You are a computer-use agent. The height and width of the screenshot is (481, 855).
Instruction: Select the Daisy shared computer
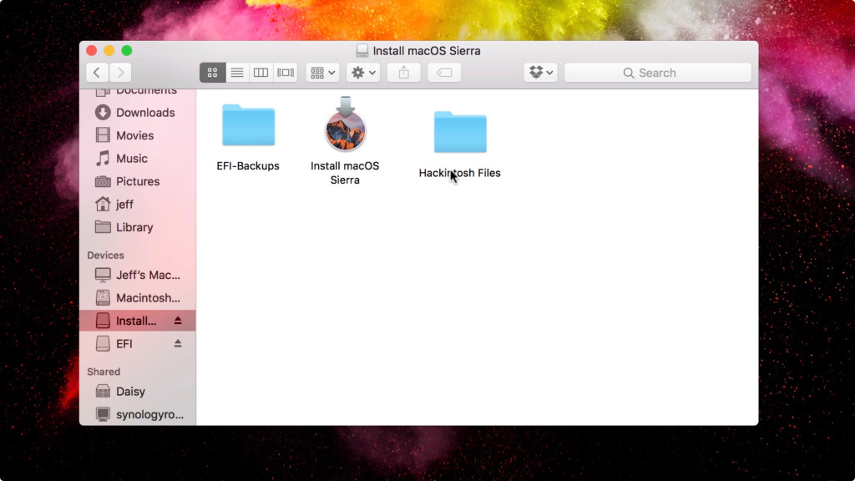click(138, 392)
